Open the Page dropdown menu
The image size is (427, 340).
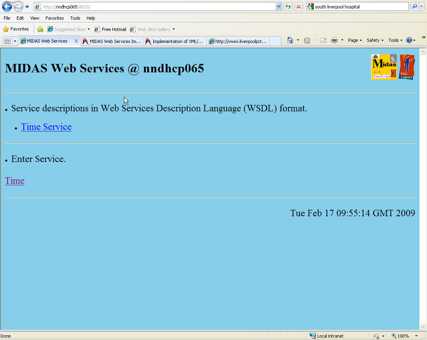[355, 40]
